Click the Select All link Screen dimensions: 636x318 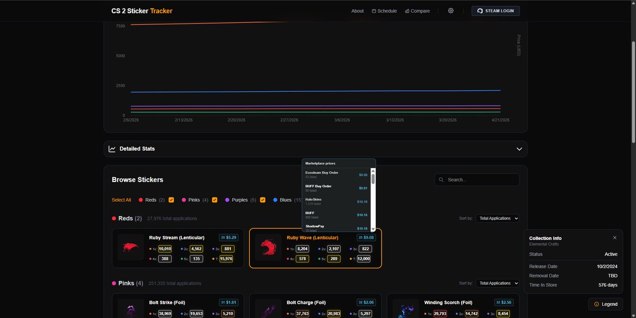(121, 200)
